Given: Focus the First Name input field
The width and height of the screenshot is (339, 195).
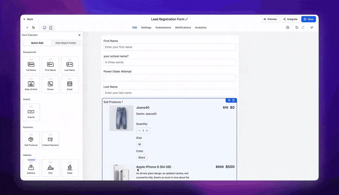Looking at the screenshot, I should (169, 47).
